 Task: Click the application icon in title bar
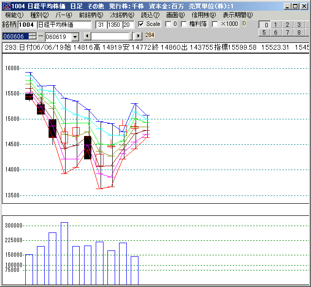coord(6,6)
